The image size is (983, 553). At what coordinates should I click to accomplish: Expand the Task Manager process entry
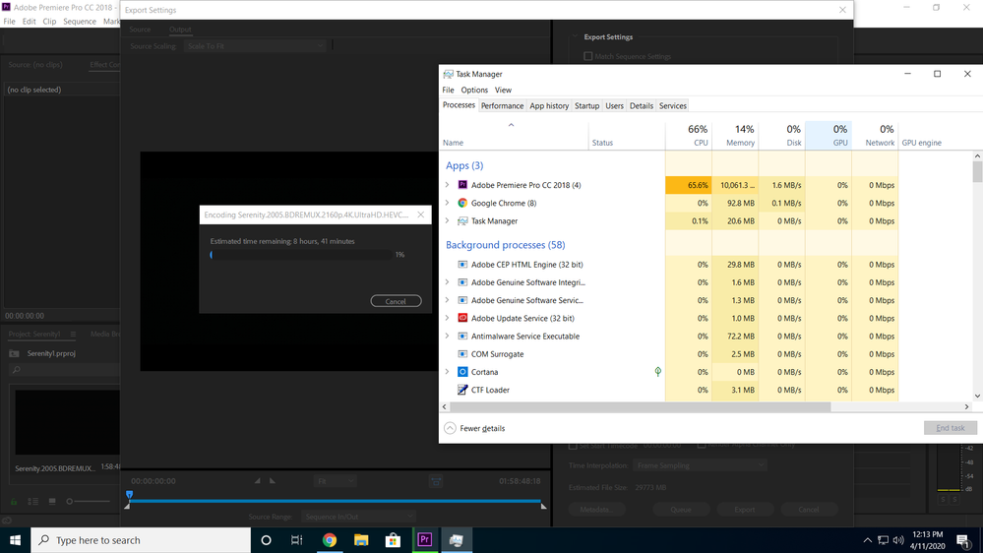(447, 220)
